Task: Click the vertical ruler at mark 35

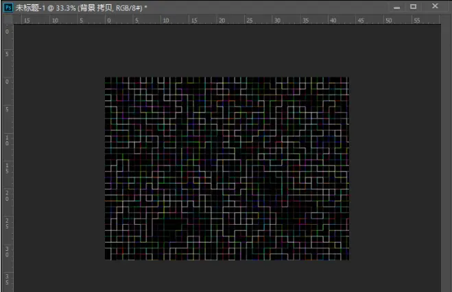Action: (x=7, y=280)
